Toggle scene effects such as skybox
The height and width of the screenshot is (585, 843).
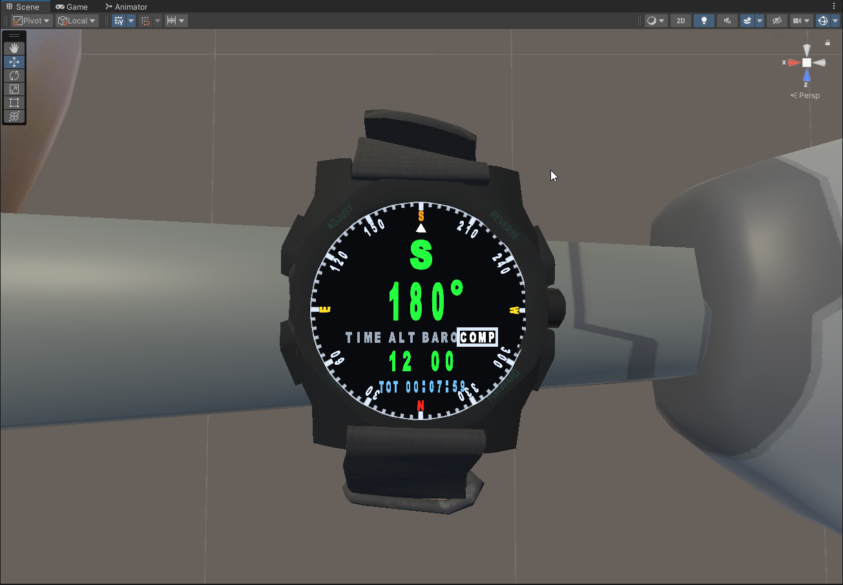point(747,21)
